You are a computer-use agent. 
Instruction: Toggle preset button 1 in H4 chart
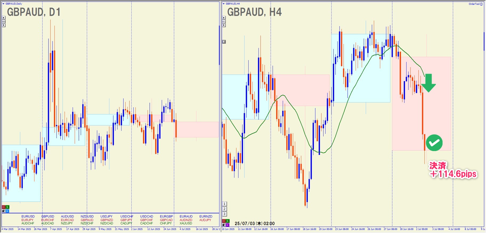click(x=224, y=204)
